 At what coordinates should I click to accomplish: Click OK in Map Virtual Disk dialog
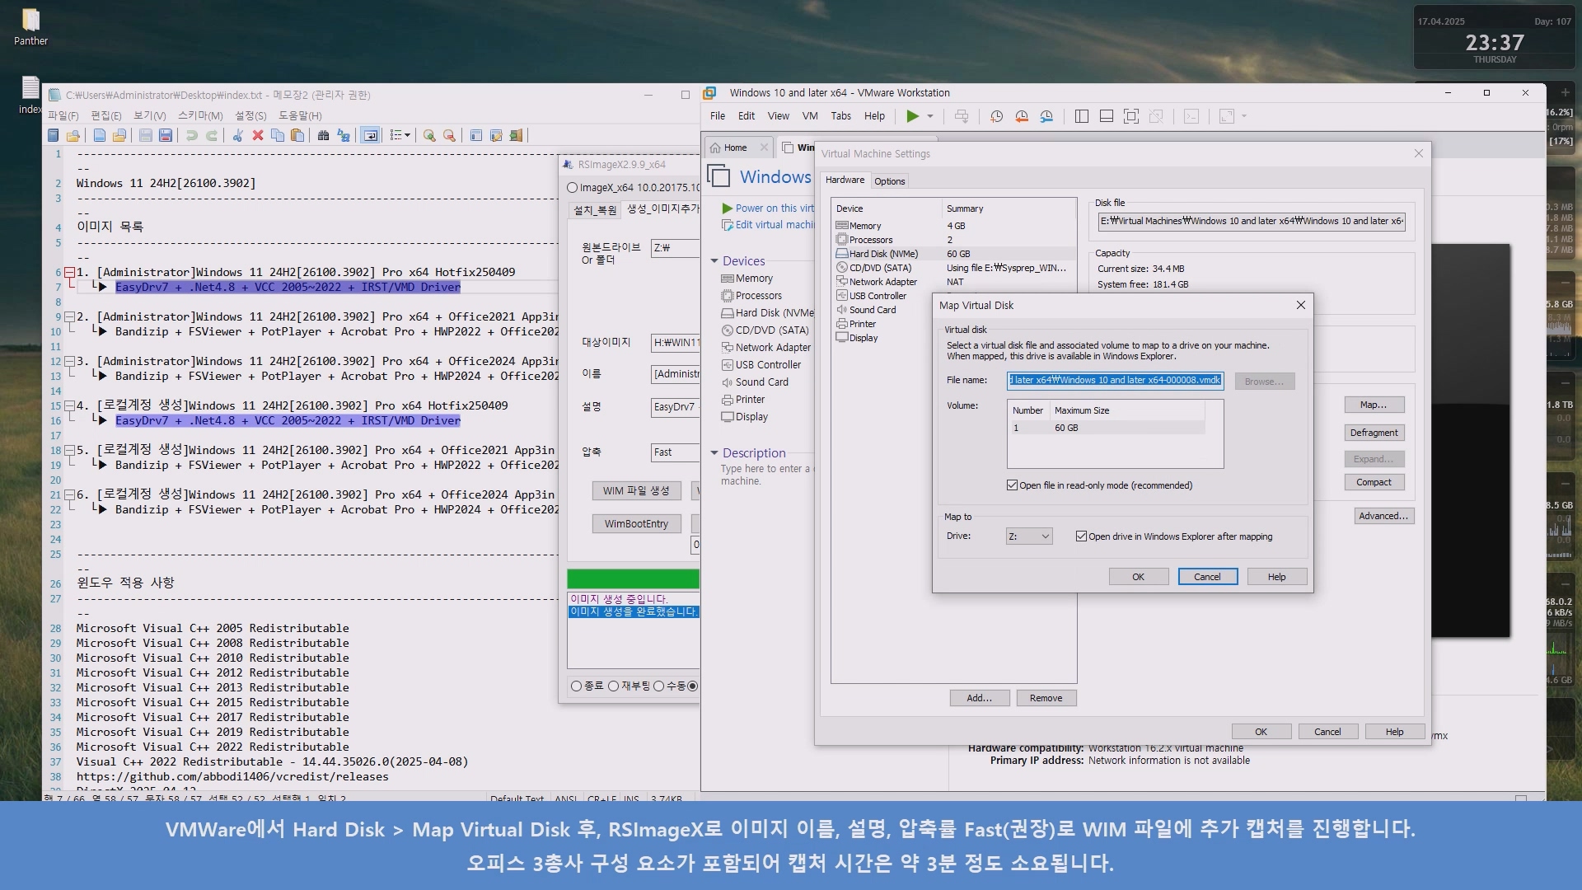point(1138,577)
